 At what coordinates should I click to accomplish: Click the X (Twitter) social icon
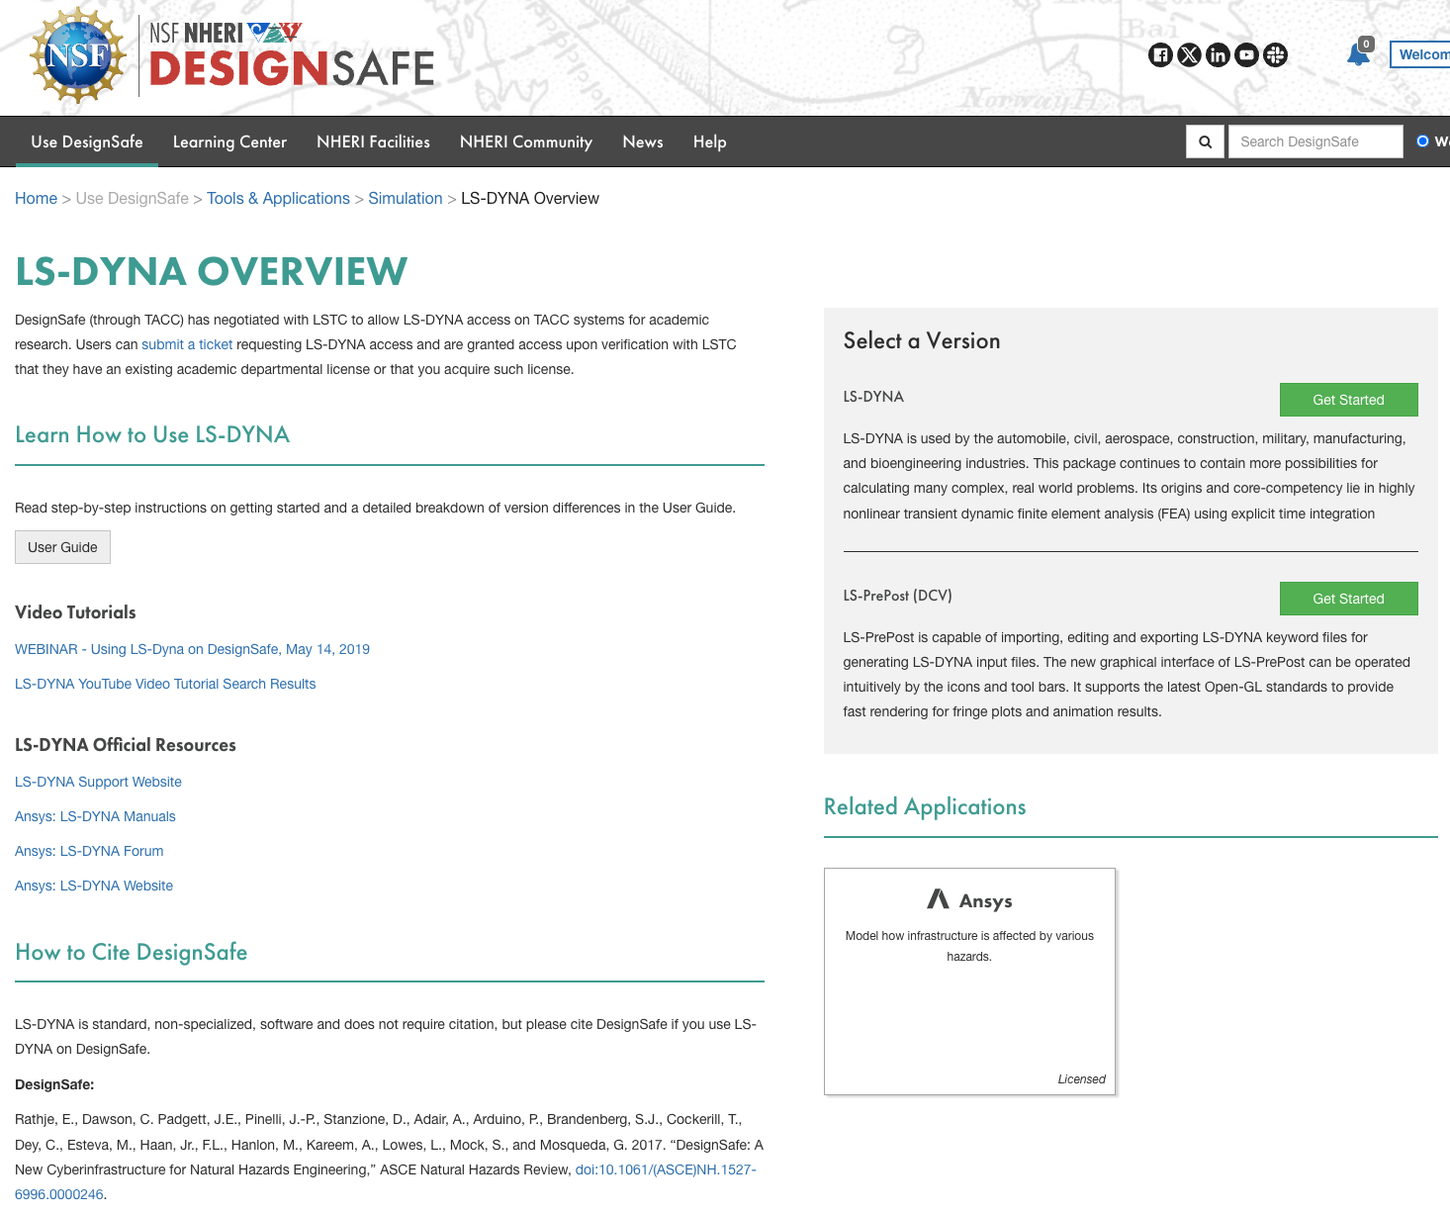(1189, 55)
